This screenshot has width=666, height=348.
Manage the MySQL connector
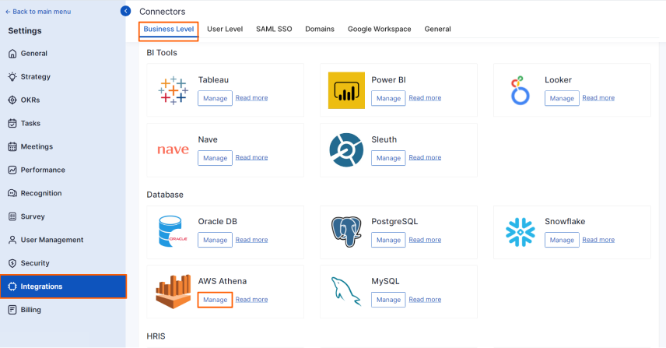pyautogui.click(x=388, y=300)
